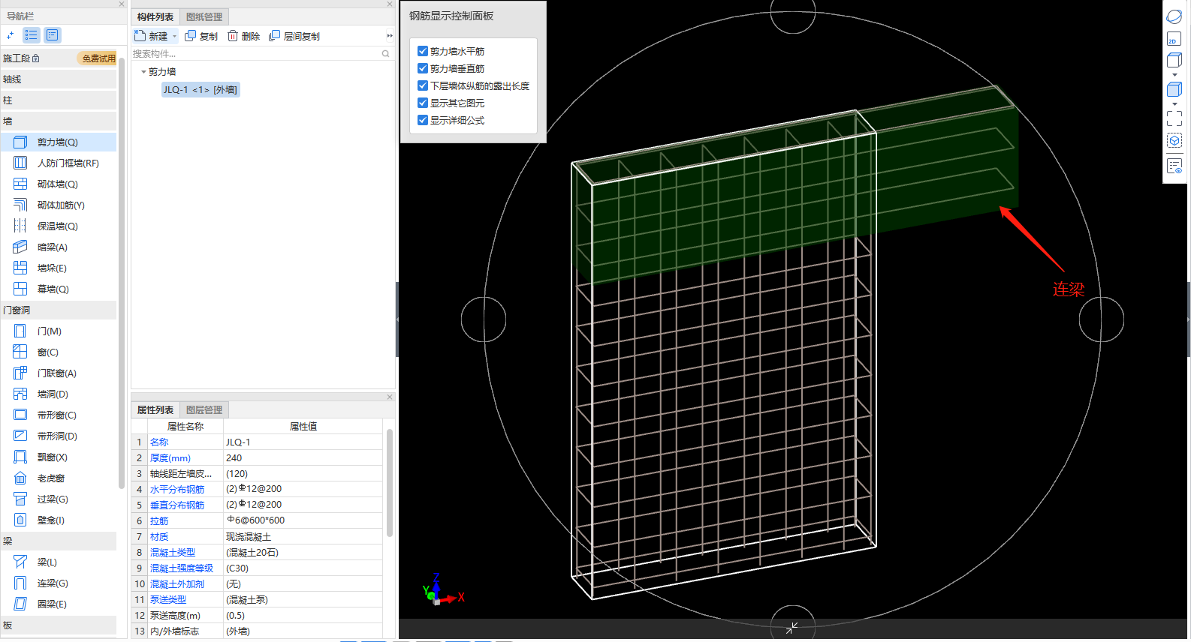Screen dimensions: 1191x642
Task: Open dropdown arrow below wireframe cube icon
Action: point(1174,75)
